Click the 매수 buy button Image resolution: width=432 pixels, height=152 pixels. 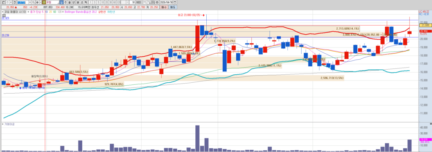[164, 7]
